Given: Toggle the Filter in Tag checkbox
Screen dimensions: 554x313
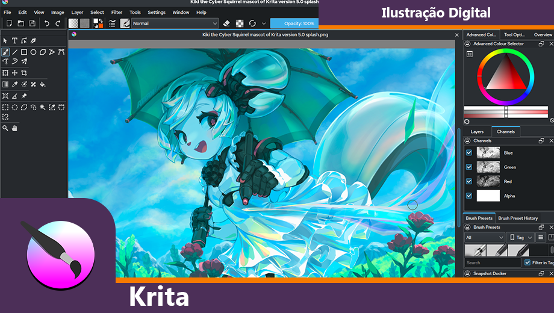Looking at the screenshot, I should (528, 262).
